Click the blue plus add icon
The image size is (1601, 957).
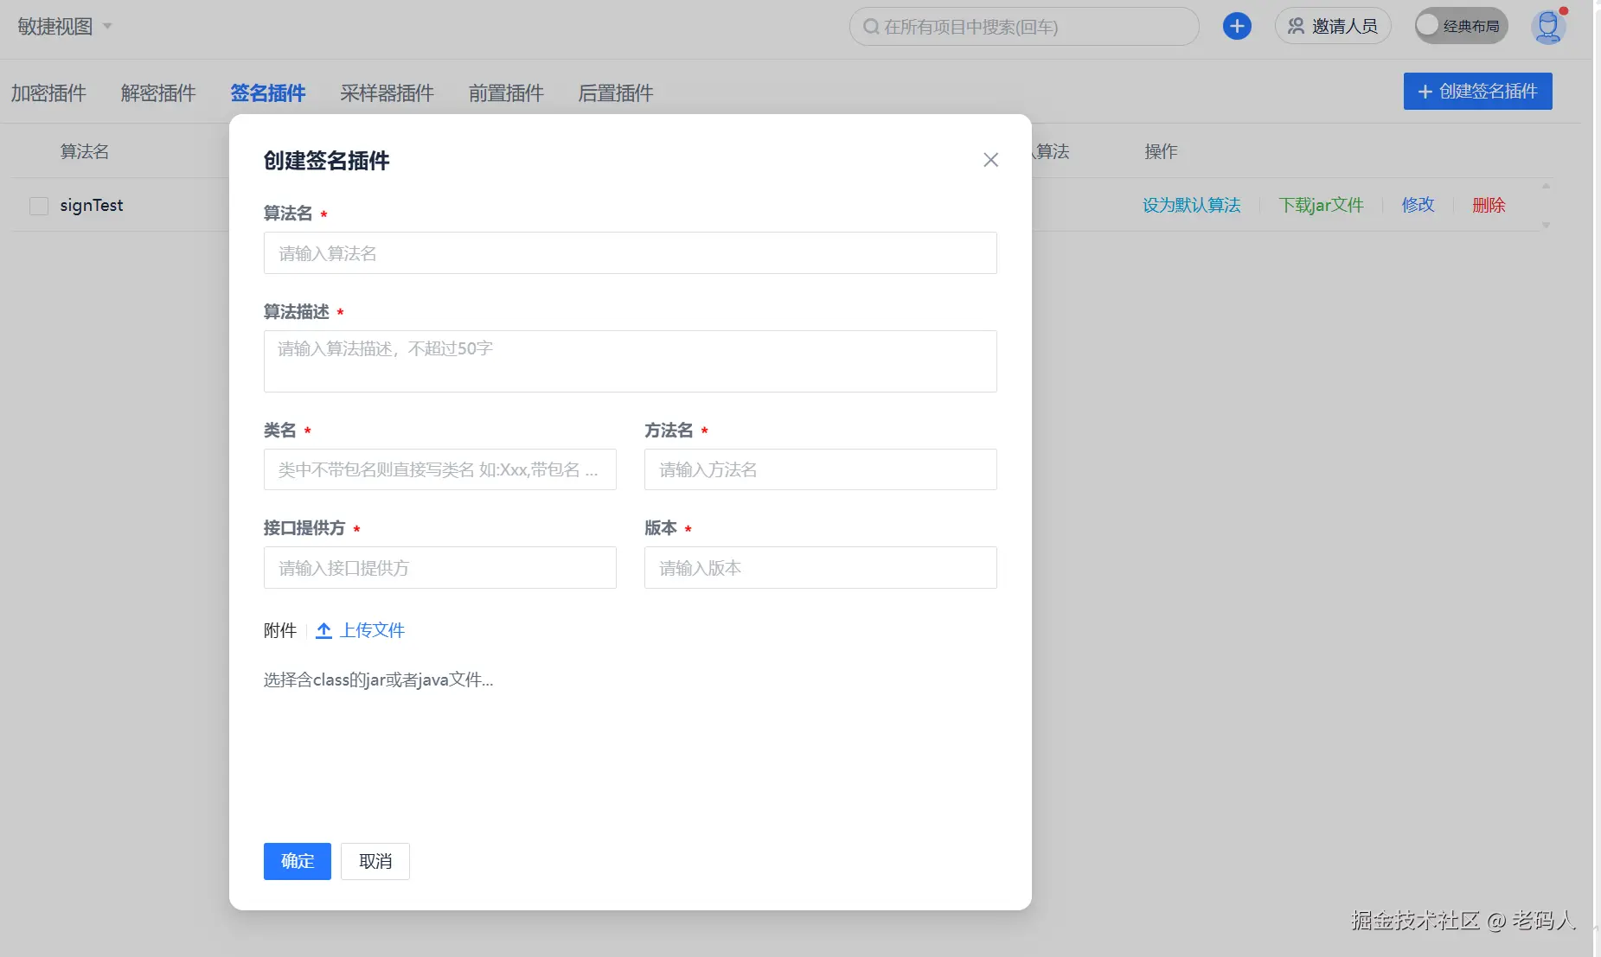tap(1237, 26)
